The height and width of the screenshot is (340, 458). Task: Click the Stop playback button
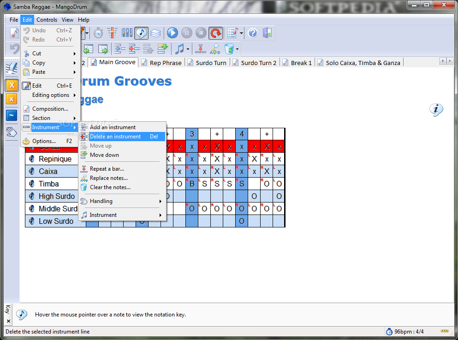coord(201,33)
